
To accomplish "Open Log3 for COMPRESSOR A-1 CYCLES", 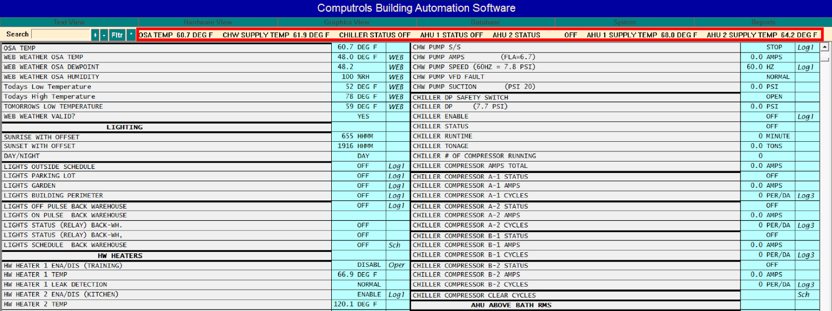I will pyautogui.click(x=806, y=196).
